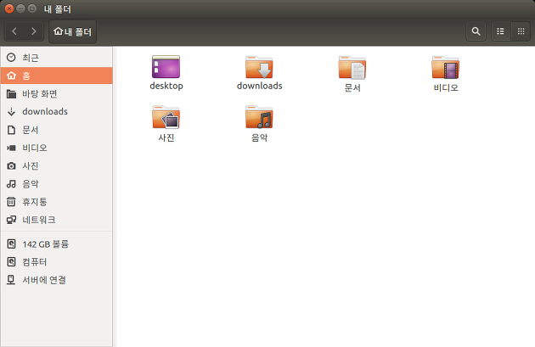This screenshot has height=347, width=535.
Task: Select the 문서 folder icon
Action: coord(352,67)
